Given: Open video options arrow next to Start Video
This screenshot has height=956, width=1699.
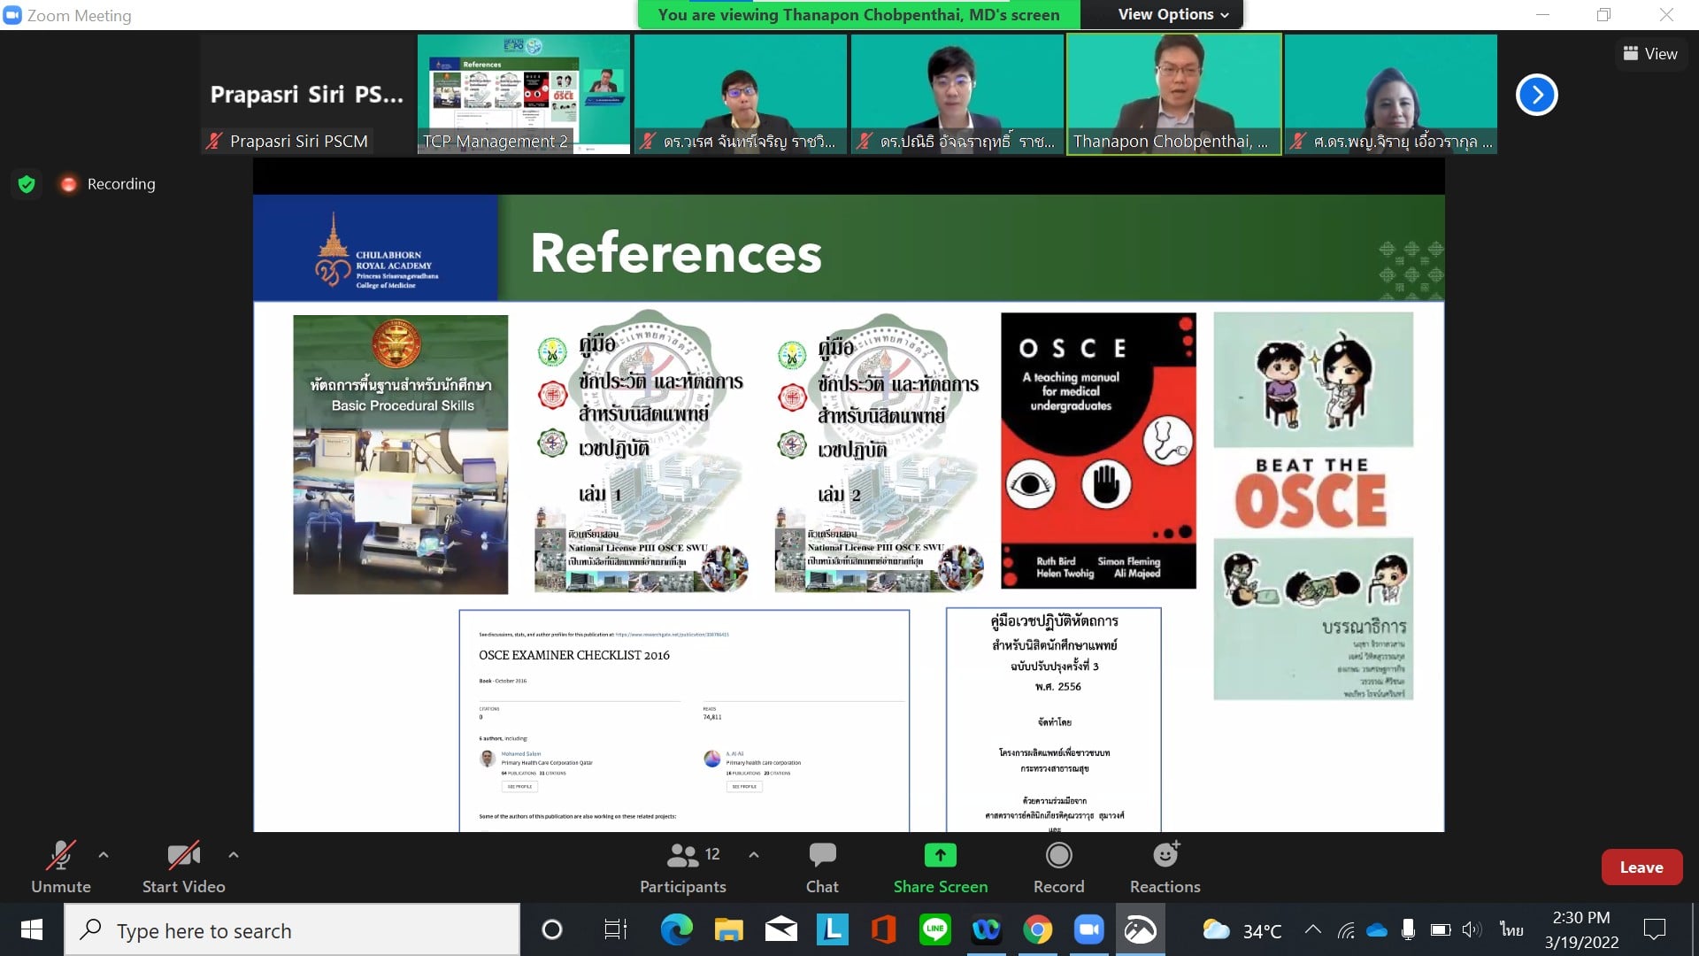Looking at the screenshot, I should coord(234,855).
